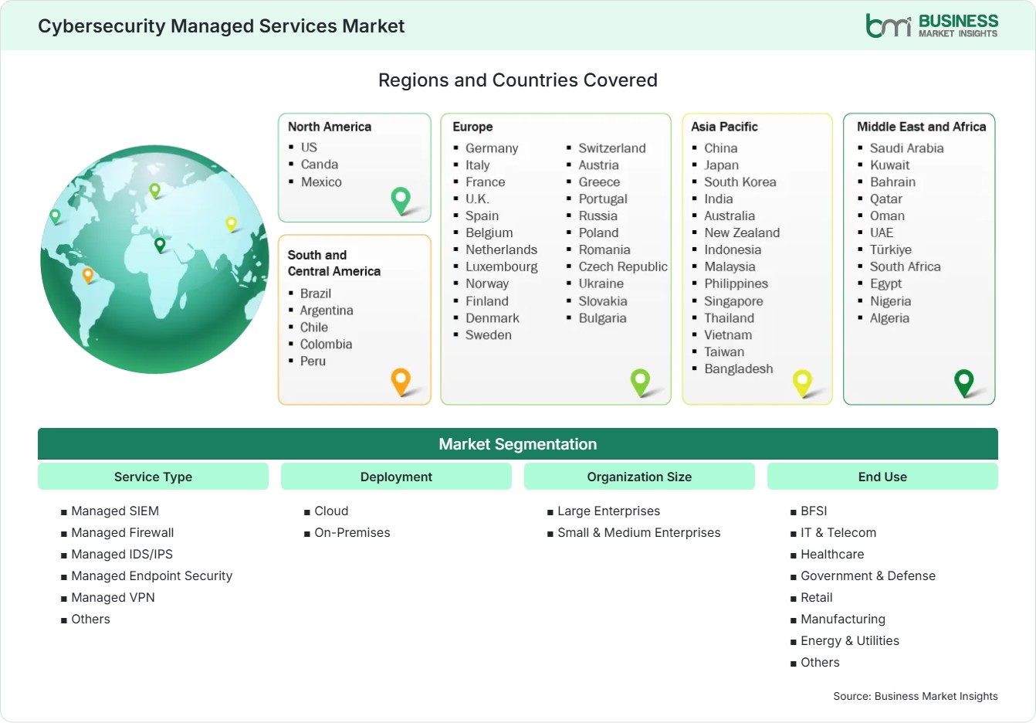Click 'Cloud' under Deployment
Viewport: 1036px width, 723px height.
pos(331,511)
